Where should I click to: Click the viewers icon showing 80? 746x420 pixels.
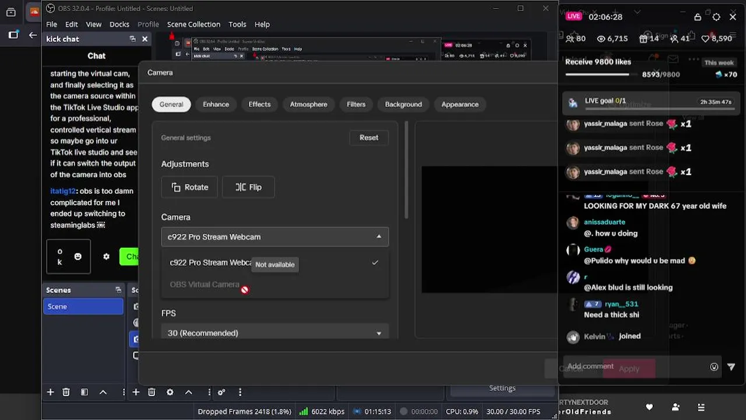[x=570, y=38]
